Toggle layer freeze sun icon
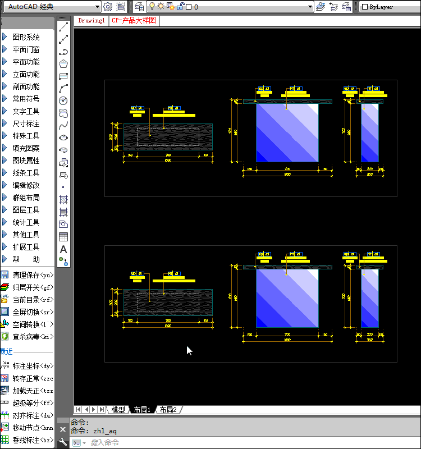Image resolution: width=421 pixels, height=449 pixels. coord(161,7)
